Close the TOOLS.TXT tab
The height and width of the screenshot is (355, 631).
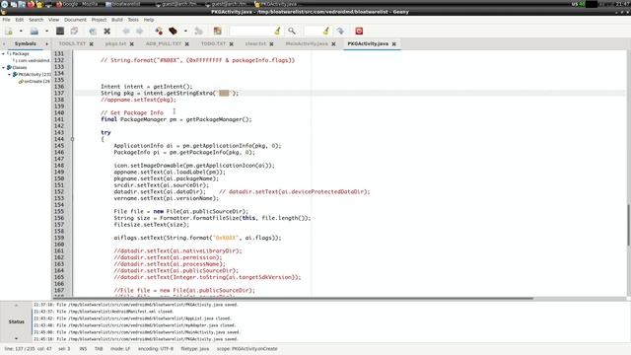click(92, 43)
